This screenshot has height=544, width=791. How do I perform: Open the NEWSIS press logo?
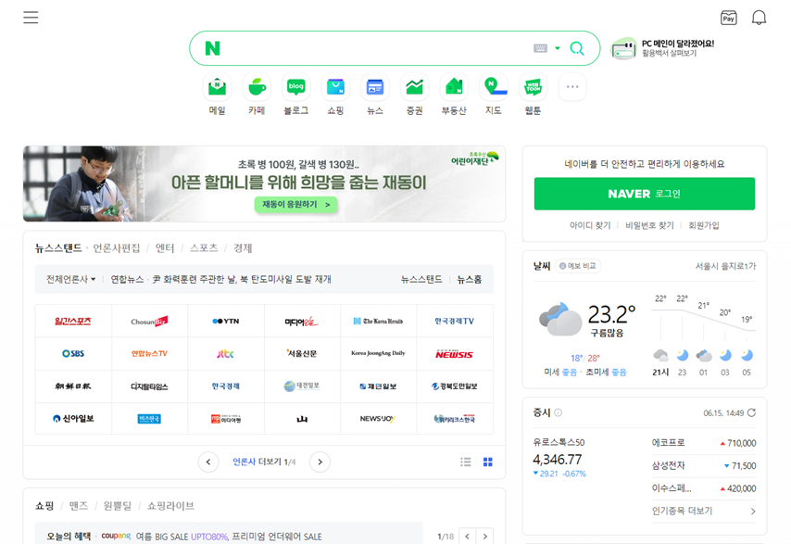pyautogui.click(x=455, y=354)
